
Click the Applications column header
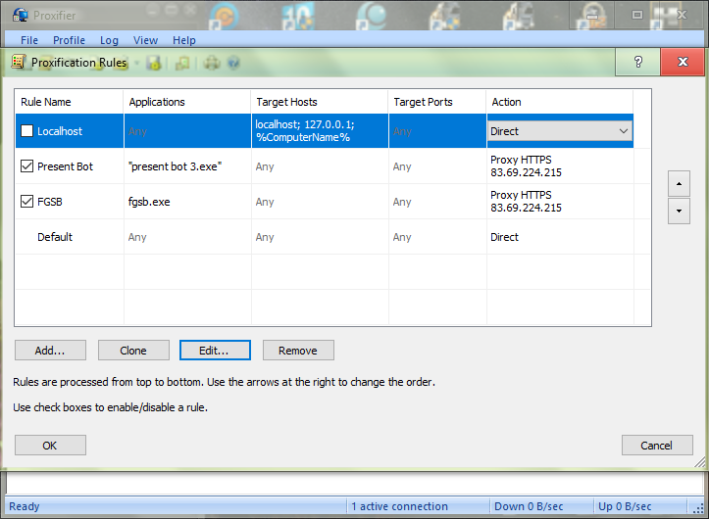click(187, 102)
